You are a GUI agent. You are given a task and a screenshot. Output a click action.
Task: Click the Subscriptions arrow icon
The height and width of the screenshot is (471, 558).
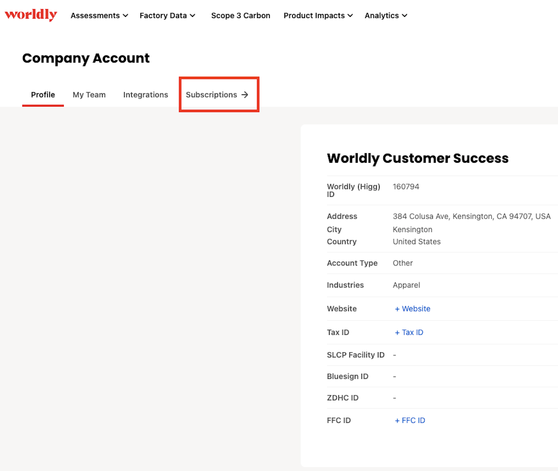point(245,95)
